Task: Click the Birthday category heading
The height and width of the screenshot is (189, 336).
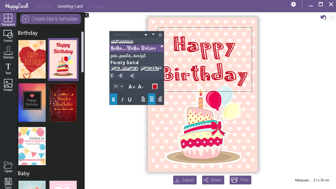Action: [28, 33]
